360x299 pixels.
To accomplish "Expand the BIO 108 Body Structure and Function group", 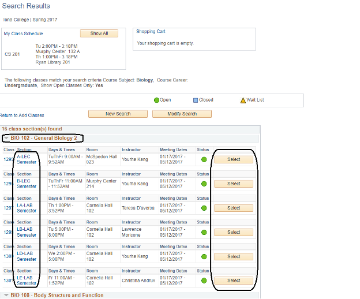I will coord(6,296).
